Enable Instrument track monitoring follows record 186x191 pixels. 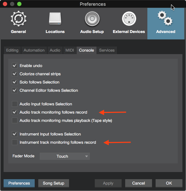coord(15,142)
